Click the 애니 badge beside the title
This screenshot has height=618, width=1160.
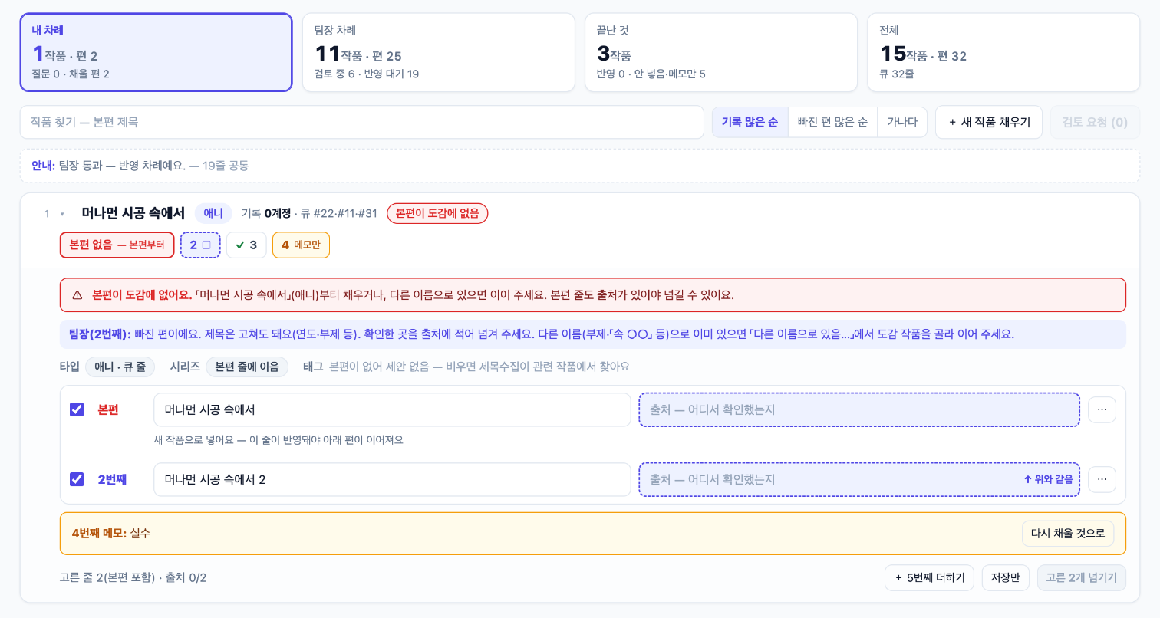213,213
